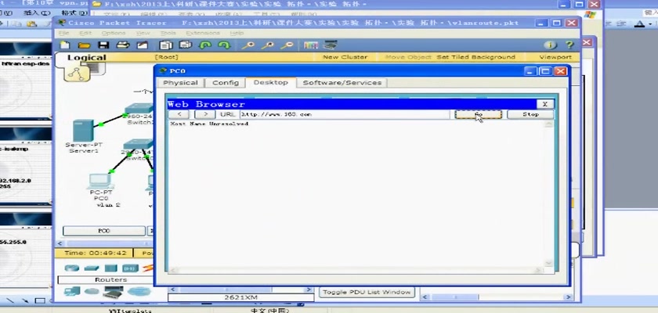Click the Viewport button
This screenshot has height=313, width=658.
555,57
